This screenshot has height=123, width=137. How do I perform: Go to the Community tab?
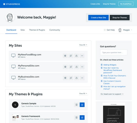[x=55, y=30]
